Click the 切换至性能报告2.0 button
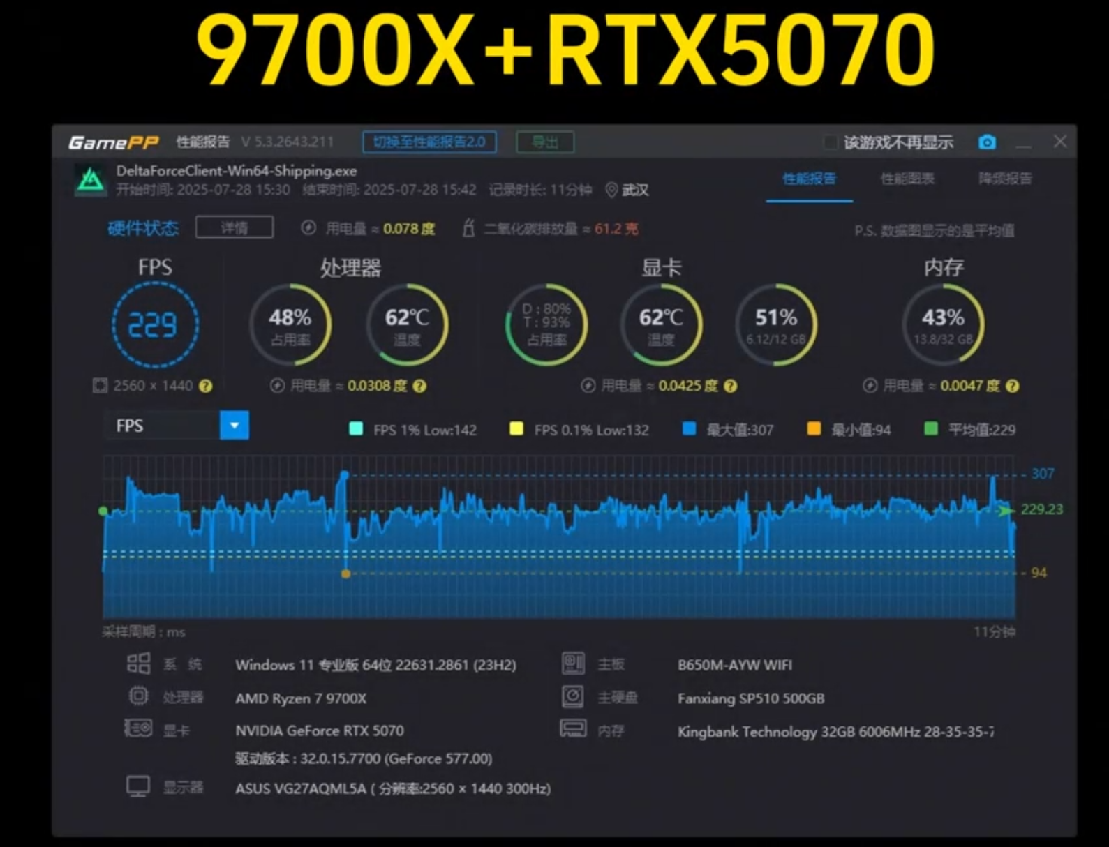This screenshot has width=1109, height=847. [x=429, y=142]
